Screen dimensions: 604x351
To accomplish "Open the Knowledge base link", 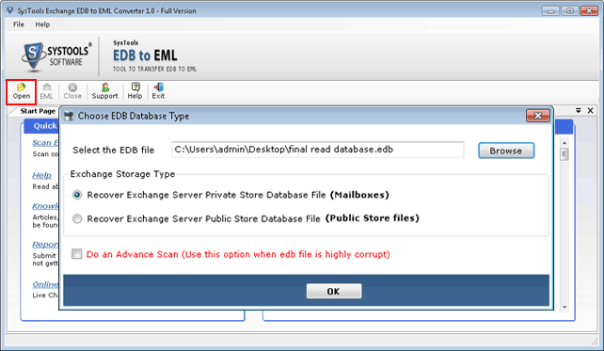I will click(45, 206).
